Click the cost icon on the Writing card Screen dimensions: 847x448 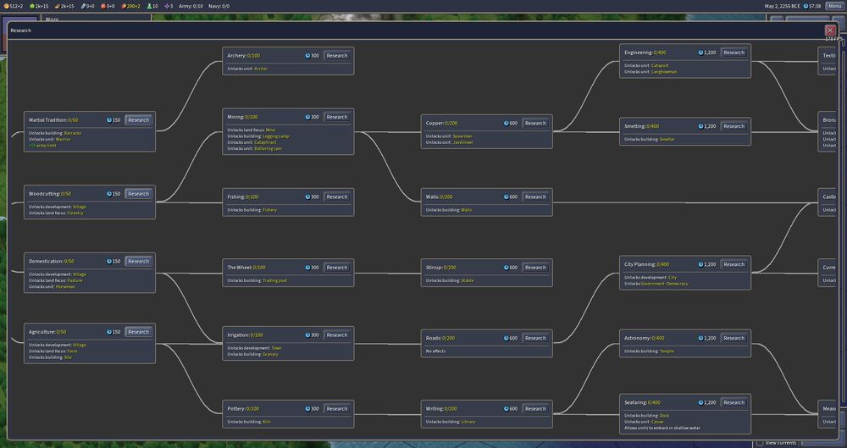pos(507,408)
